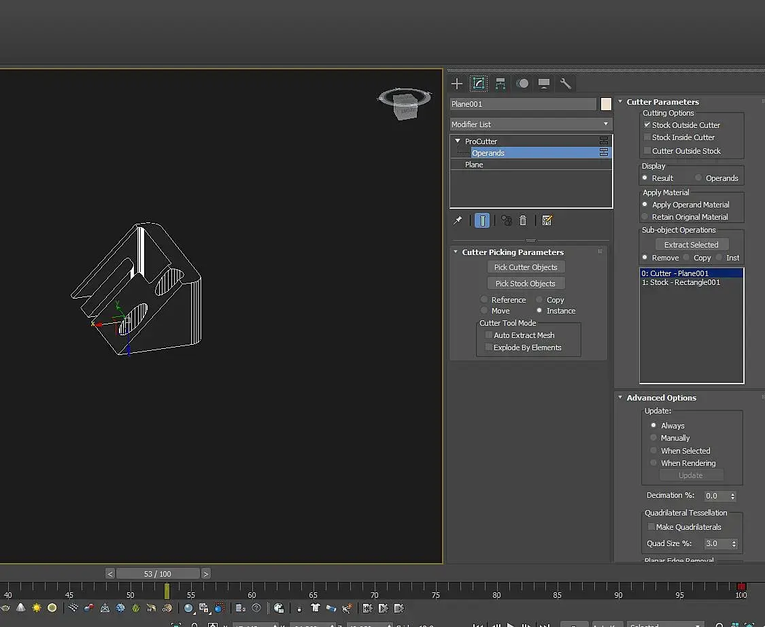Image resolution: width=765 pixels, height=627 pixels.
Task: Click the Pin Stack pushpin icon
Action: (458, 220)
